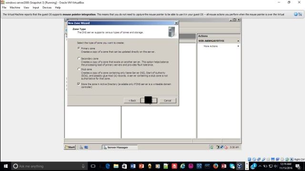Open PowerPoint from the taskbar

tap(141, 166)
